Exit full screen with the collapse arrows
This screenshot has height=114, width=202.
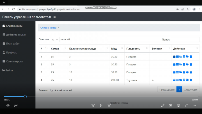186,105
